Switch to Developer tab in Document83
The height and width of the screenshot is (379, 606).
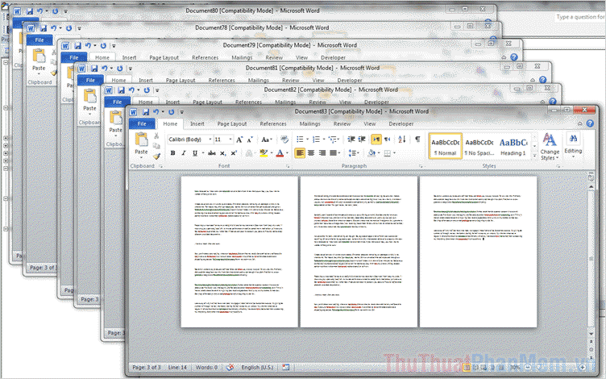pyautogui.click(x=401, y=123)
